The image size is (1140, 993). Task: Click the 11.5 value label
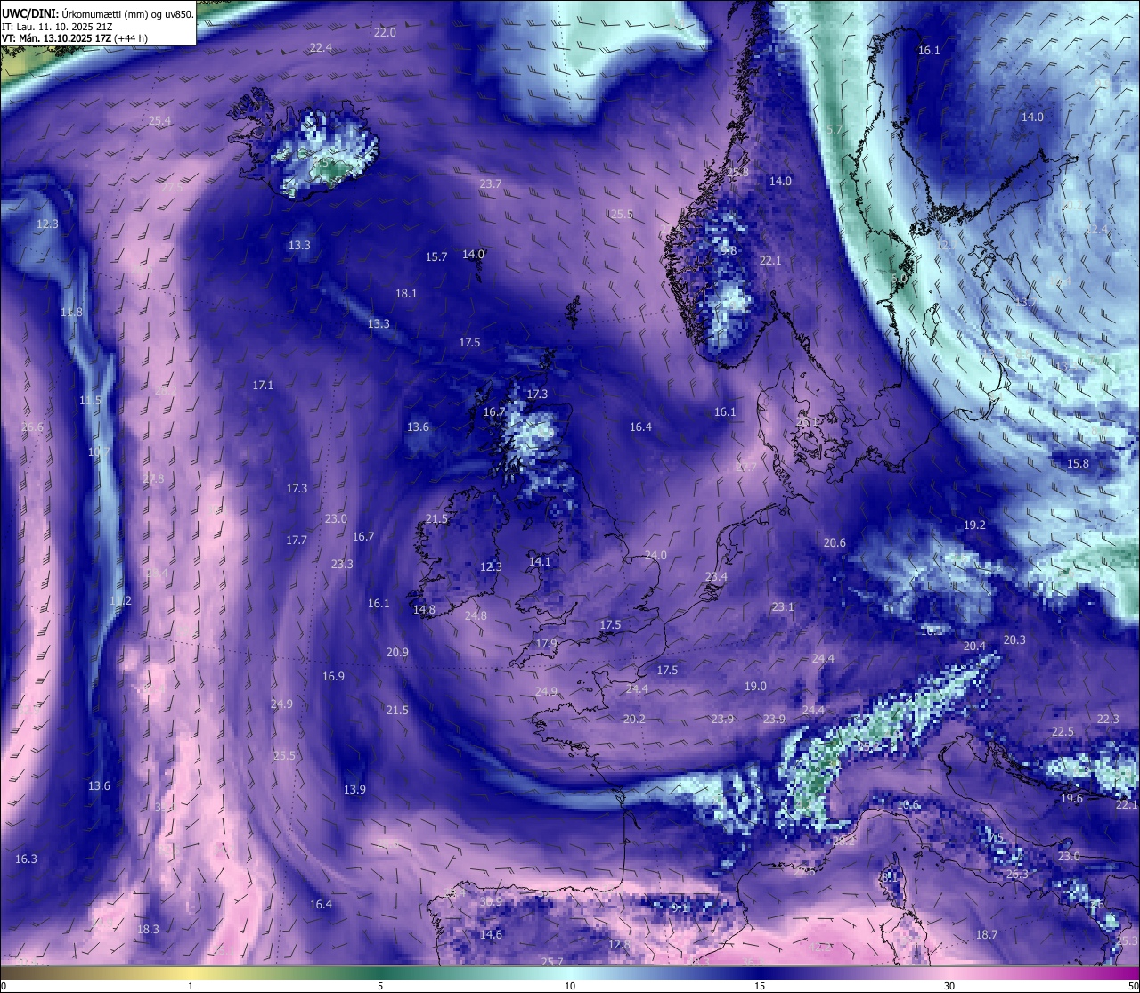click(x=90, y=400)
